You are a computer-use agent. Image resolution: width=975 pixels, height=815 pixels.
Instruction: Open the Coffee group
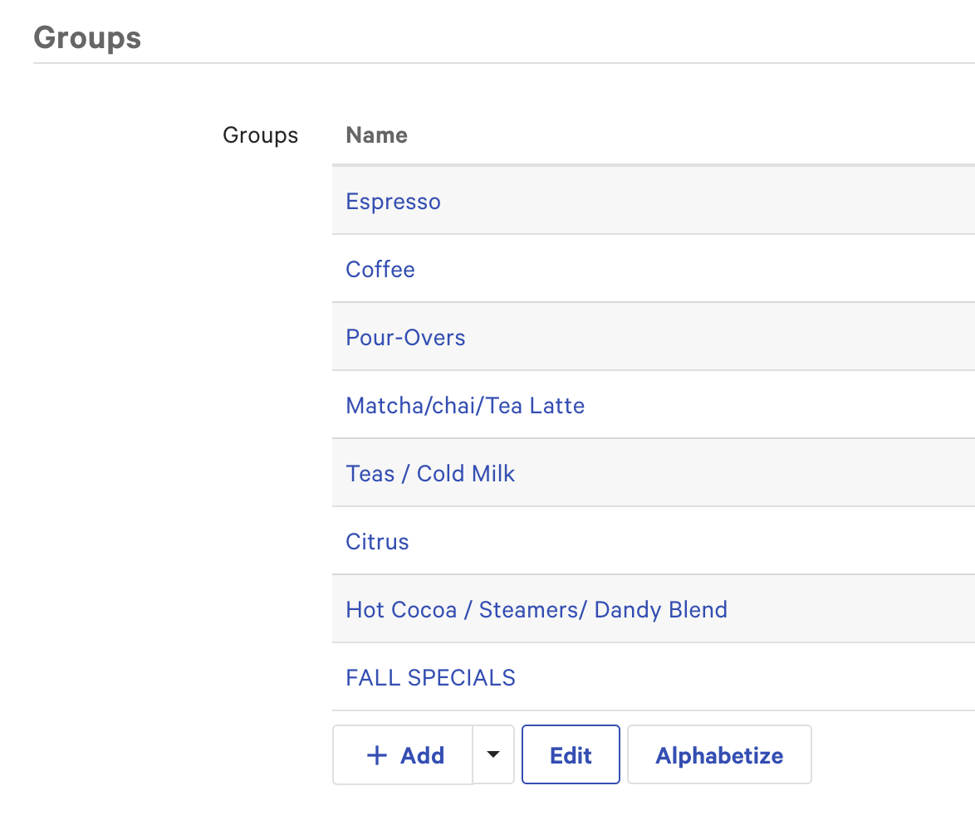pyautogui.click(x=380, y=270)
